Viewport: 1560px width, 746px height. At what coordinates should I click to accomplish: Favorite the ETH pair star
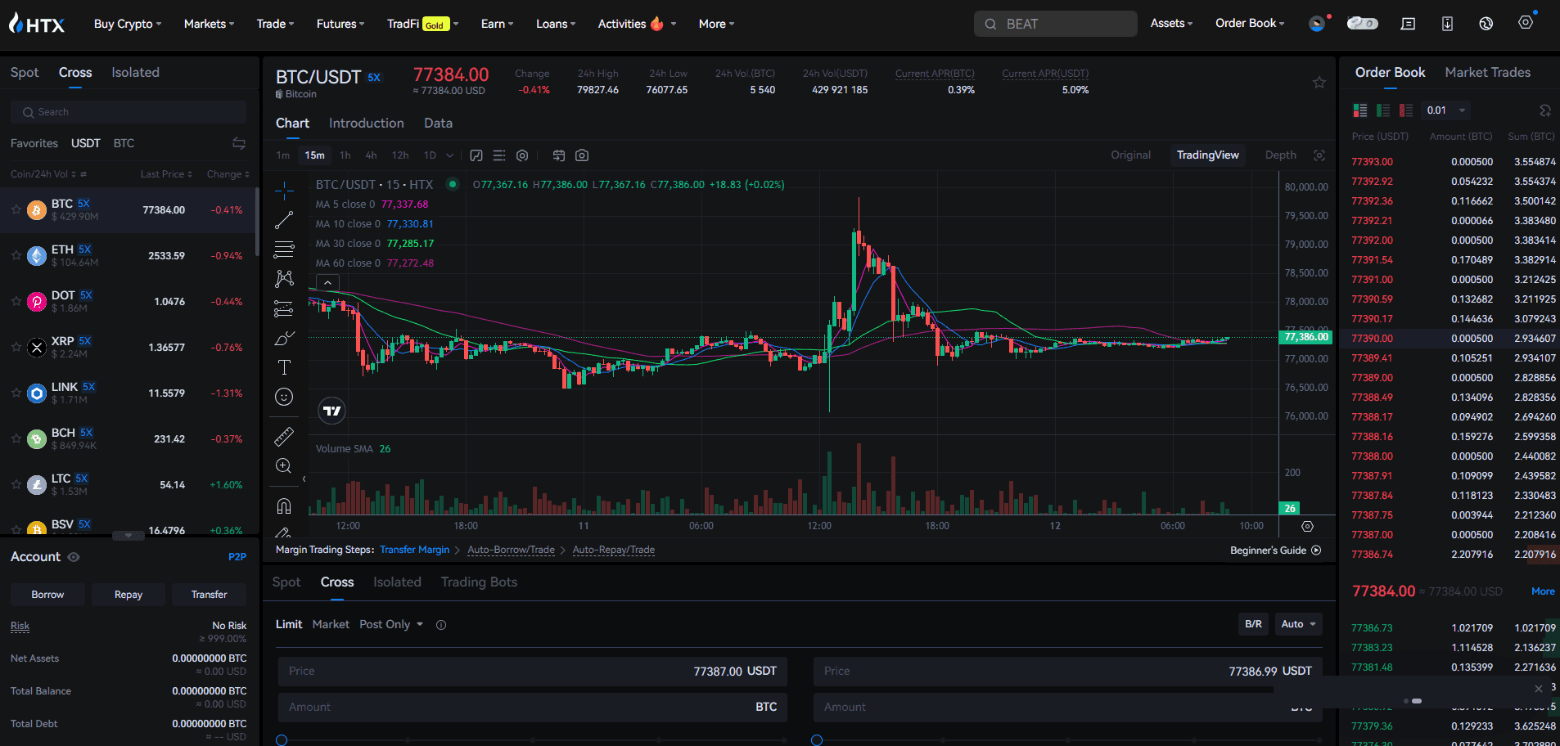(16, 256)
